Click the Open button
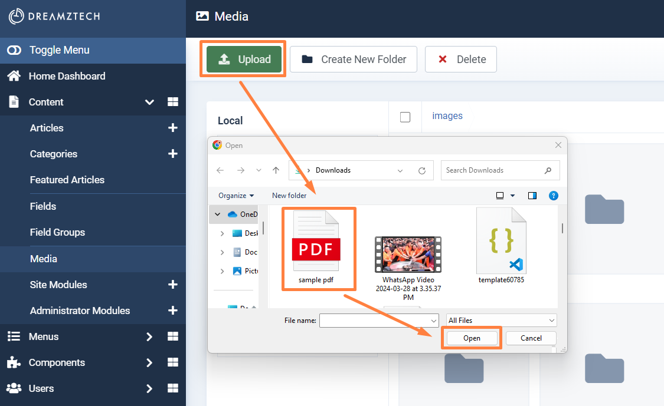 (472, 338)
